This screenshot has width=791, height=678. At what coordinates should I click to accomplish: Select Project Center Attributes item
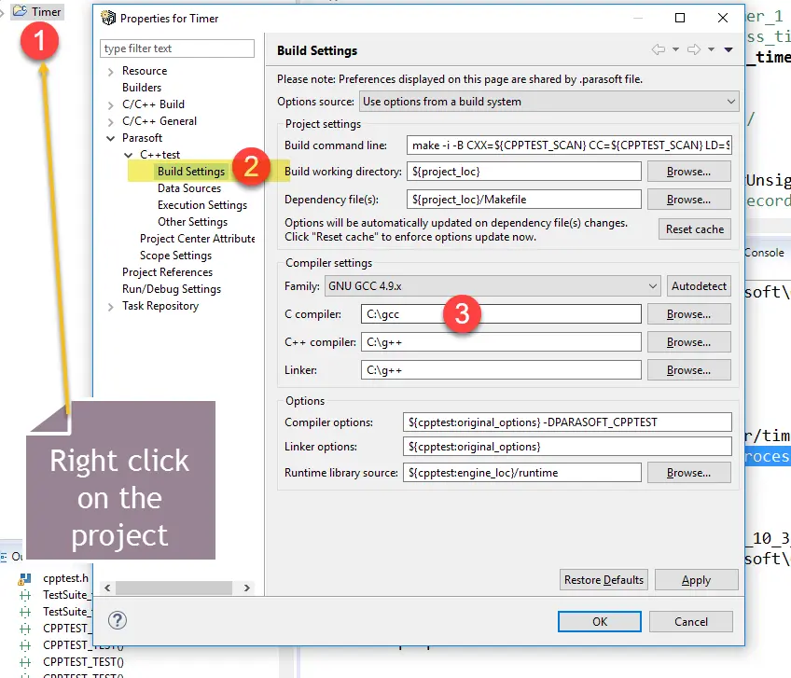pyautogui.click(x=197, y=239)
